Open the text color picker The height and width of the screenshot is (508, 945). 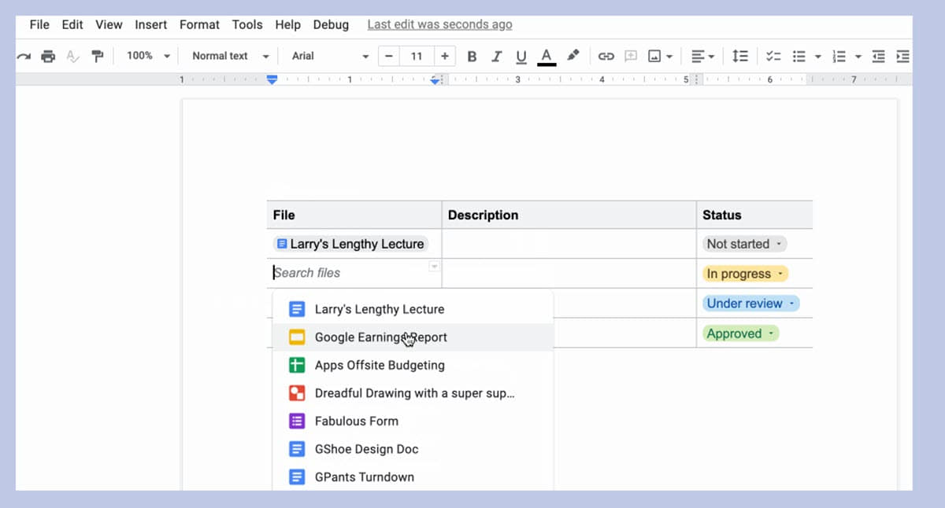point(546,56)
